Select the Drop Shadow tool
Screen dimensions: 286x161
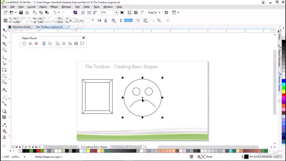[x=4, y=111]
